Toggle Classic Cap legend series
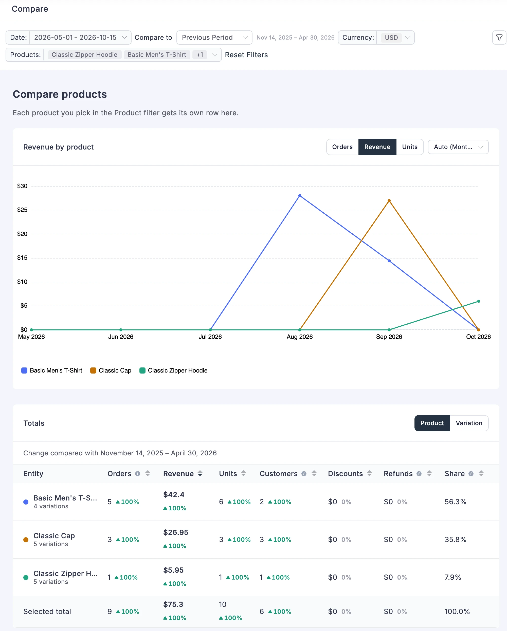The height and width of the screenshot is (631, 507). point(111,370)
